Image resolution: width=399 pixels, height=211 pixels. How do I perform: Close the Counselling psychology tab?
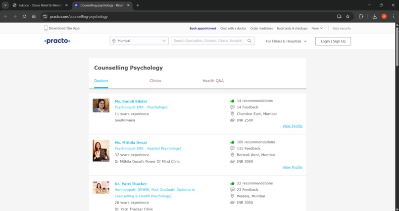pos(129,5)
